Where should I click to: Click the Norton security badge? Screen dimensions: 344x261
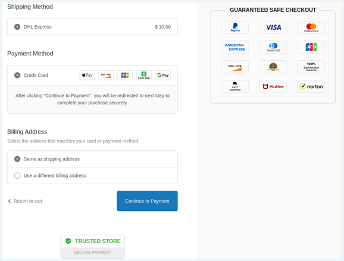click(311, 86)
